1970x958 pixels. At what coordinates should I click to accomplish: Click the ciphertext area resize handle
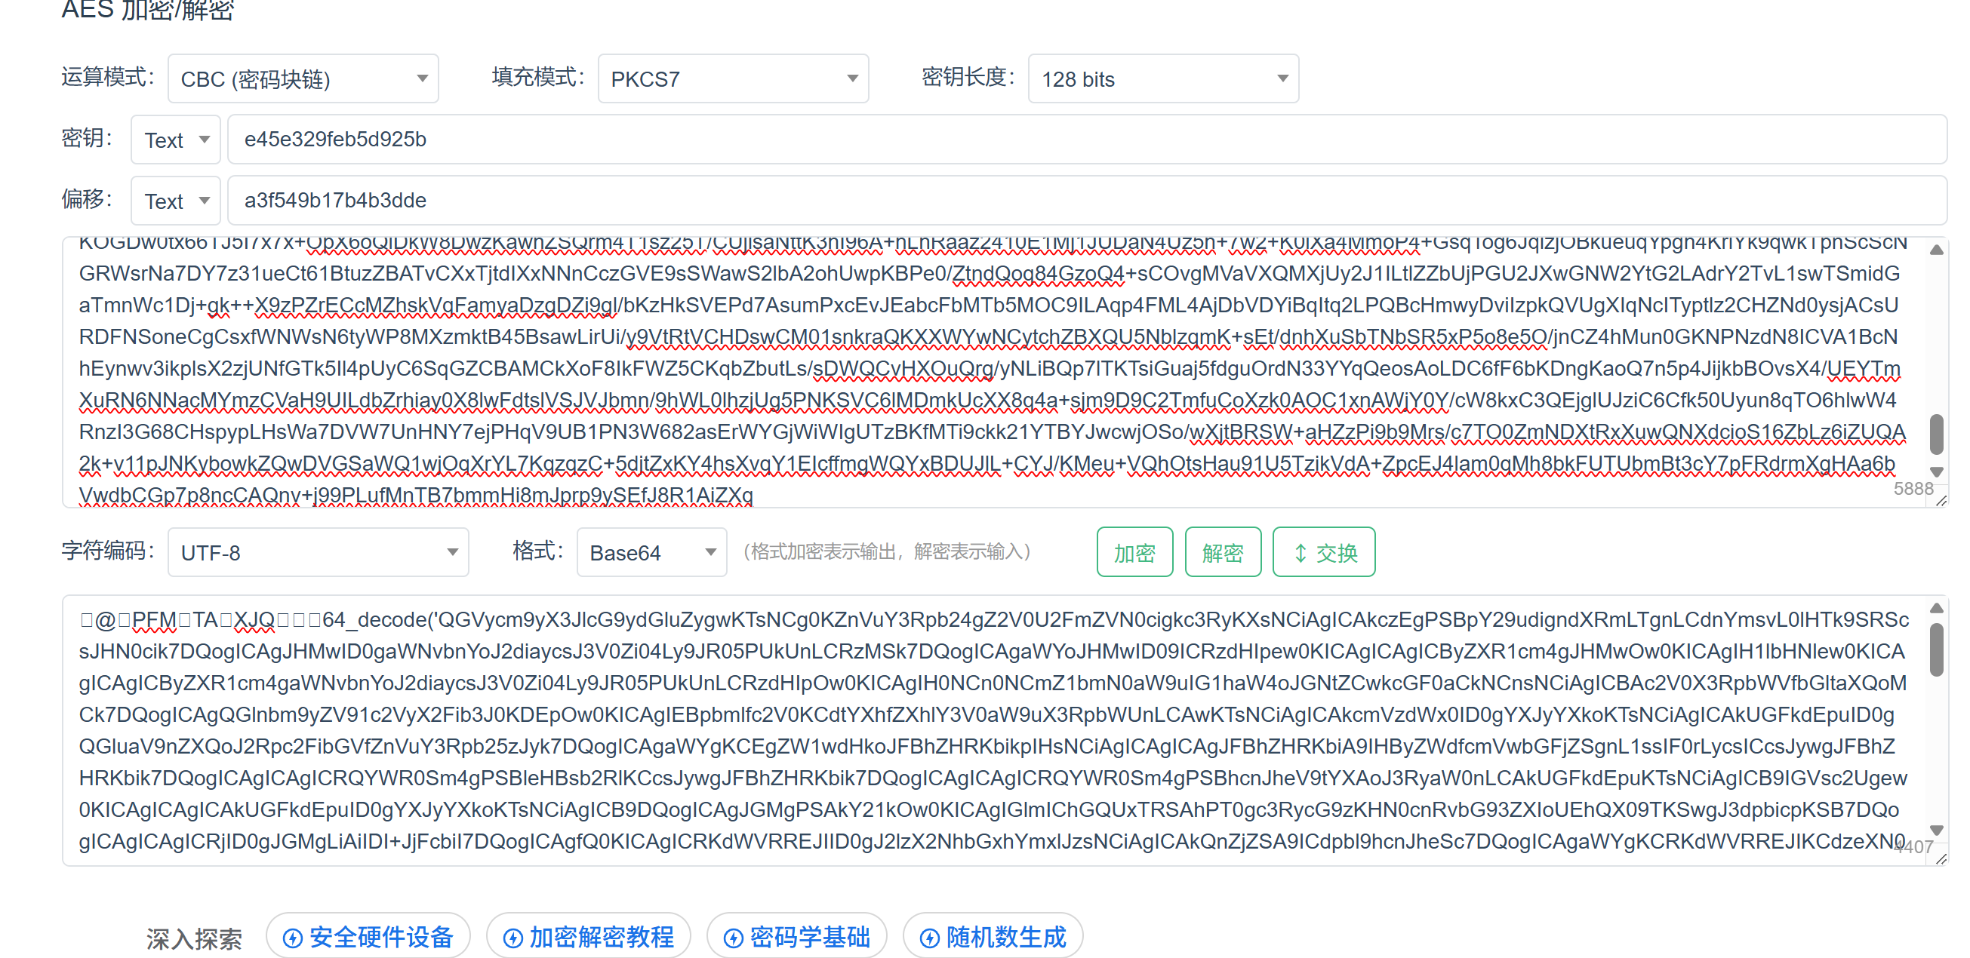pos(1941,502)
